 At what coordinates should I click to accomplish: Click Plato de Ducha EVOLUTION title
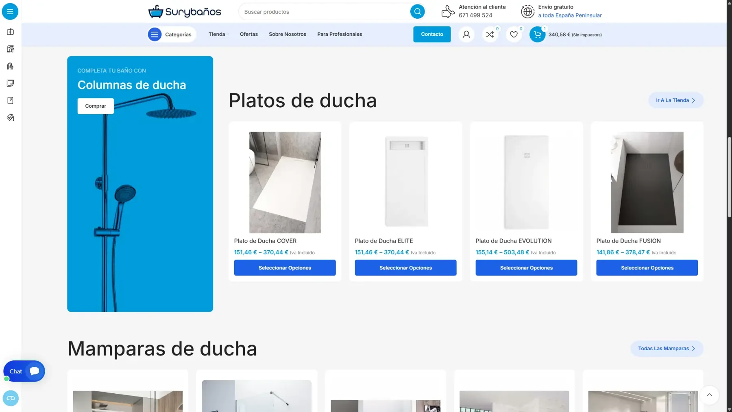(514, 241)
